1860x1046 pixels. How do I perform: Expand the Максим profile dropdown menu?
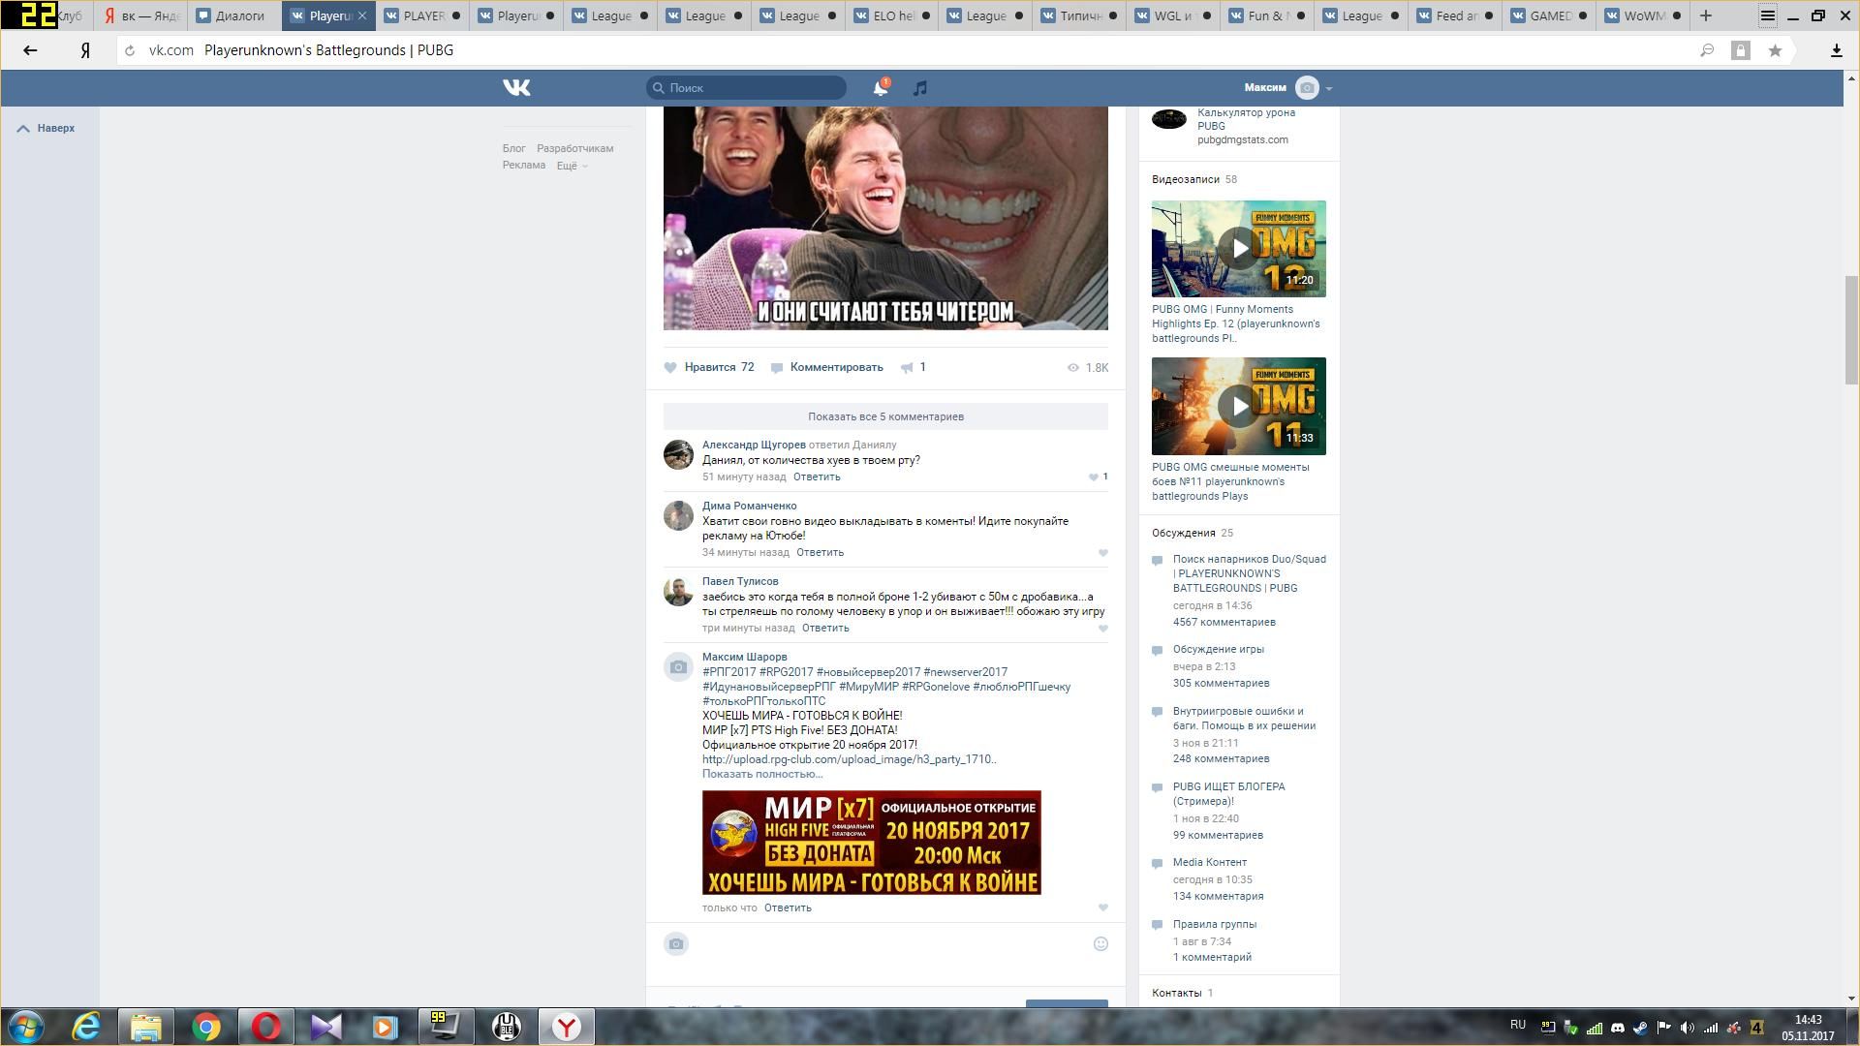point(1328,88)
